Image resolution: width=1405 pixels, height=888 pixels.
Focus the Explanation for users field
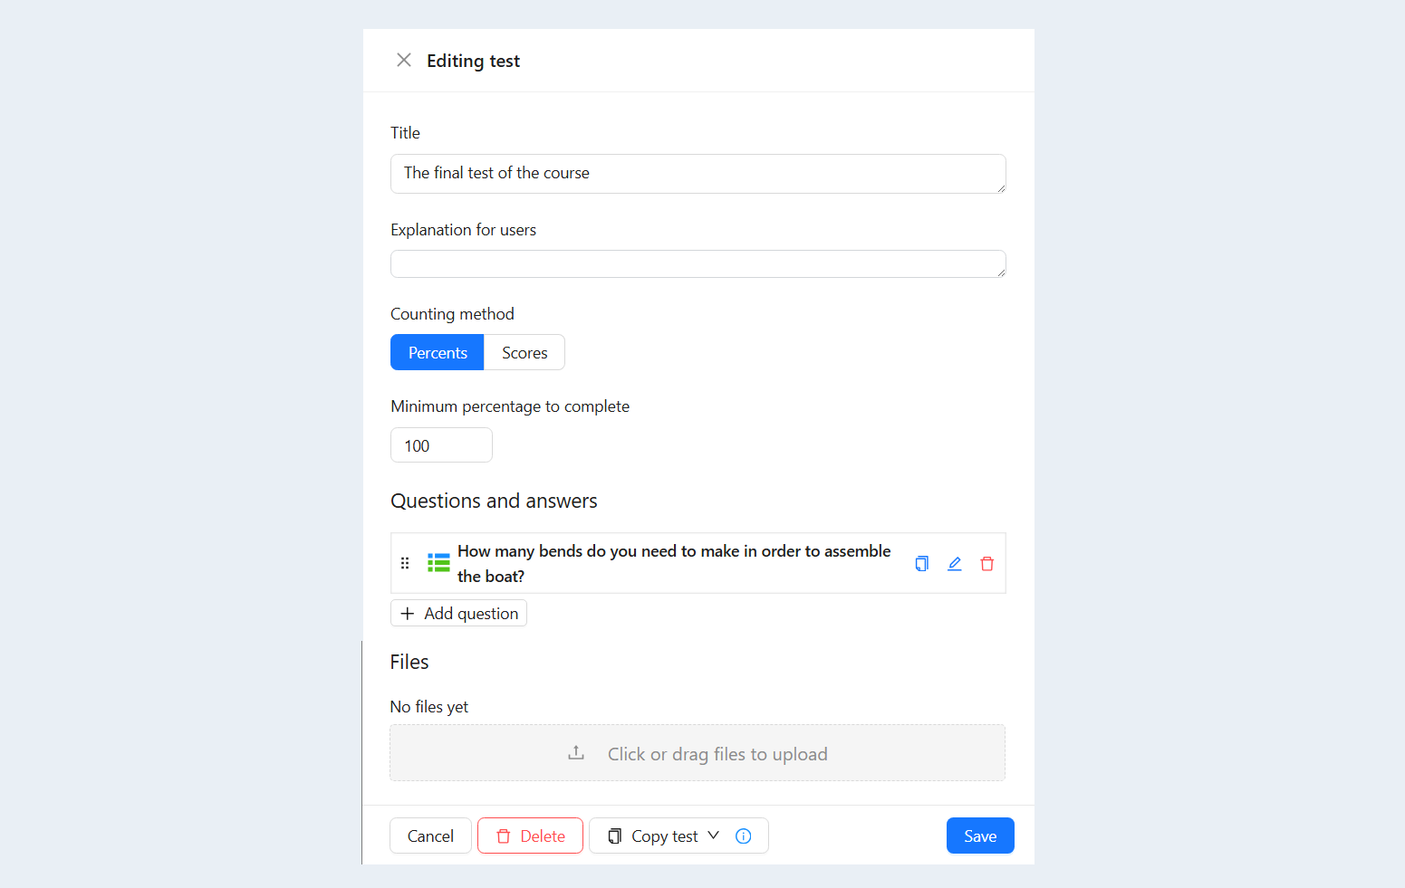tap(698, 264)
